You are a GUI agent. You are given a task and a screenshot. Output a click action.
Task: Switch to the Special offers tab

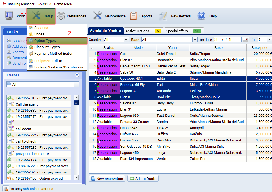[184, 31]
